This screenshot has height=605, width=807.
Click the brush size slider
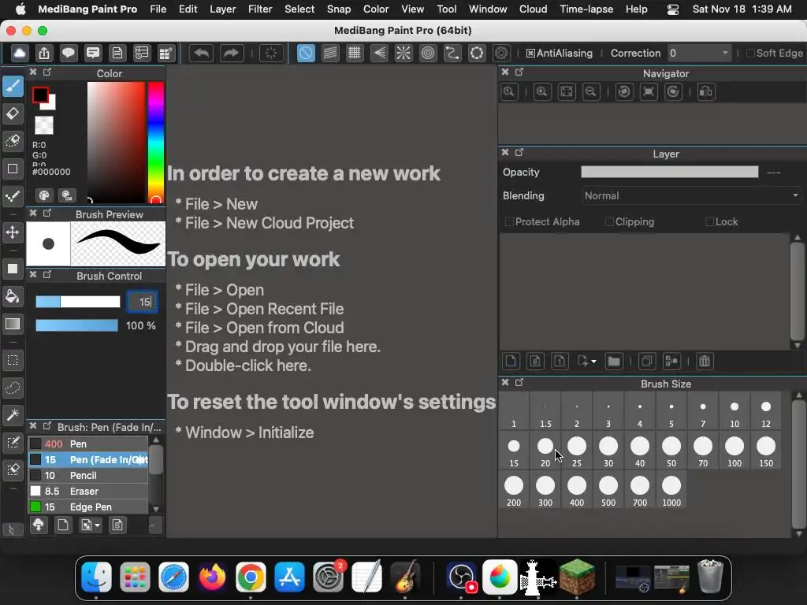click(78, 302)
